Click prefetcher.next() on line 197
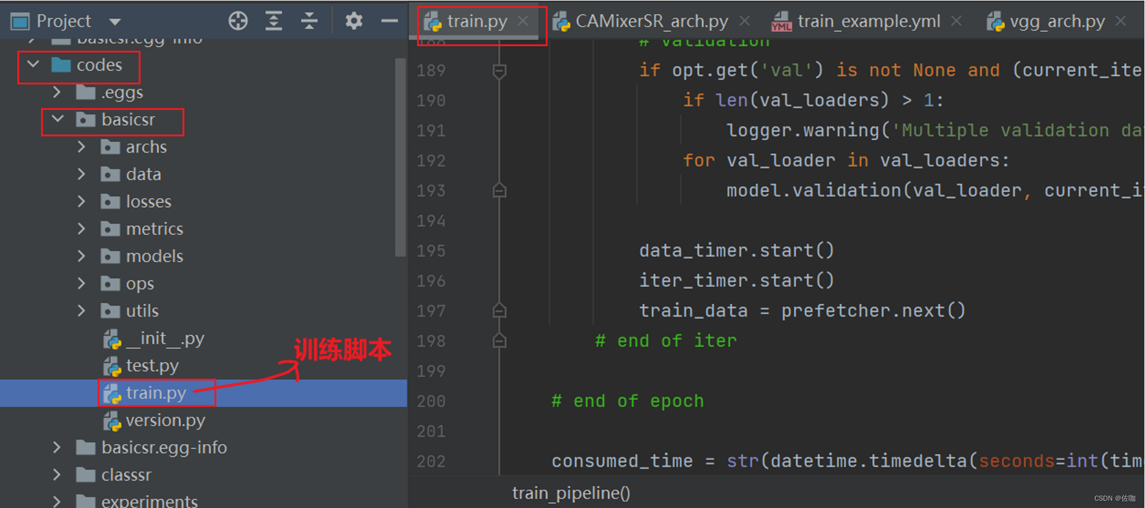 click(x=873, y=311)
